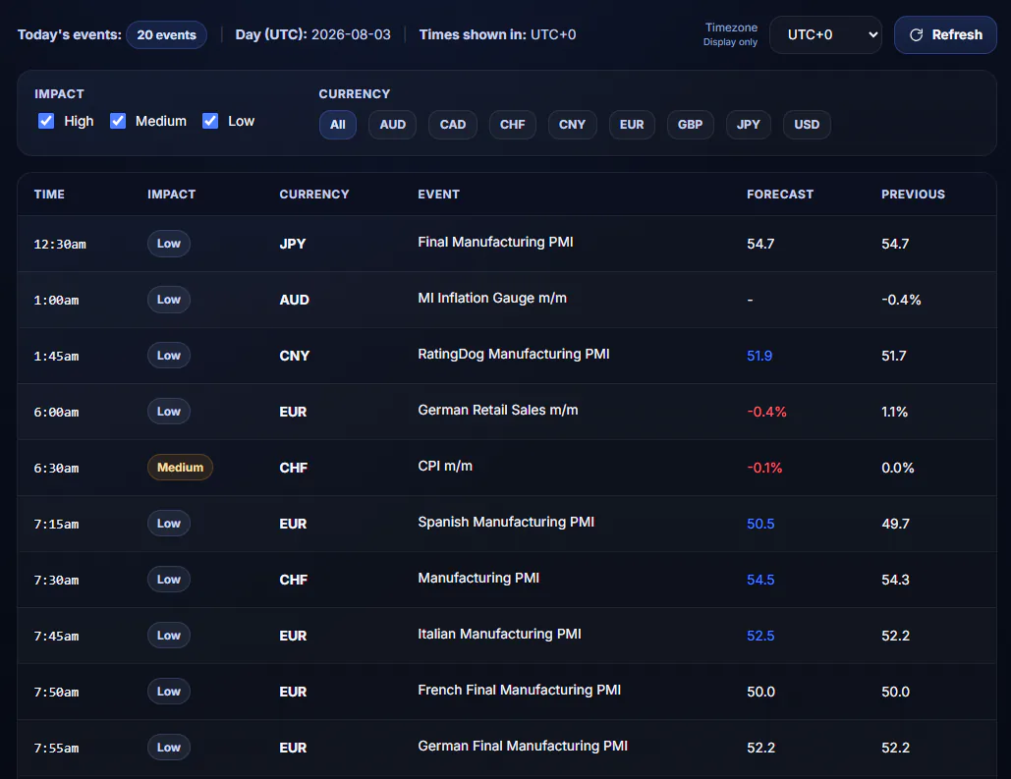The width and height of the screenshot is (1011, 779).
Task: Click the 7:15am time cell
Action: tap(56, 525)
